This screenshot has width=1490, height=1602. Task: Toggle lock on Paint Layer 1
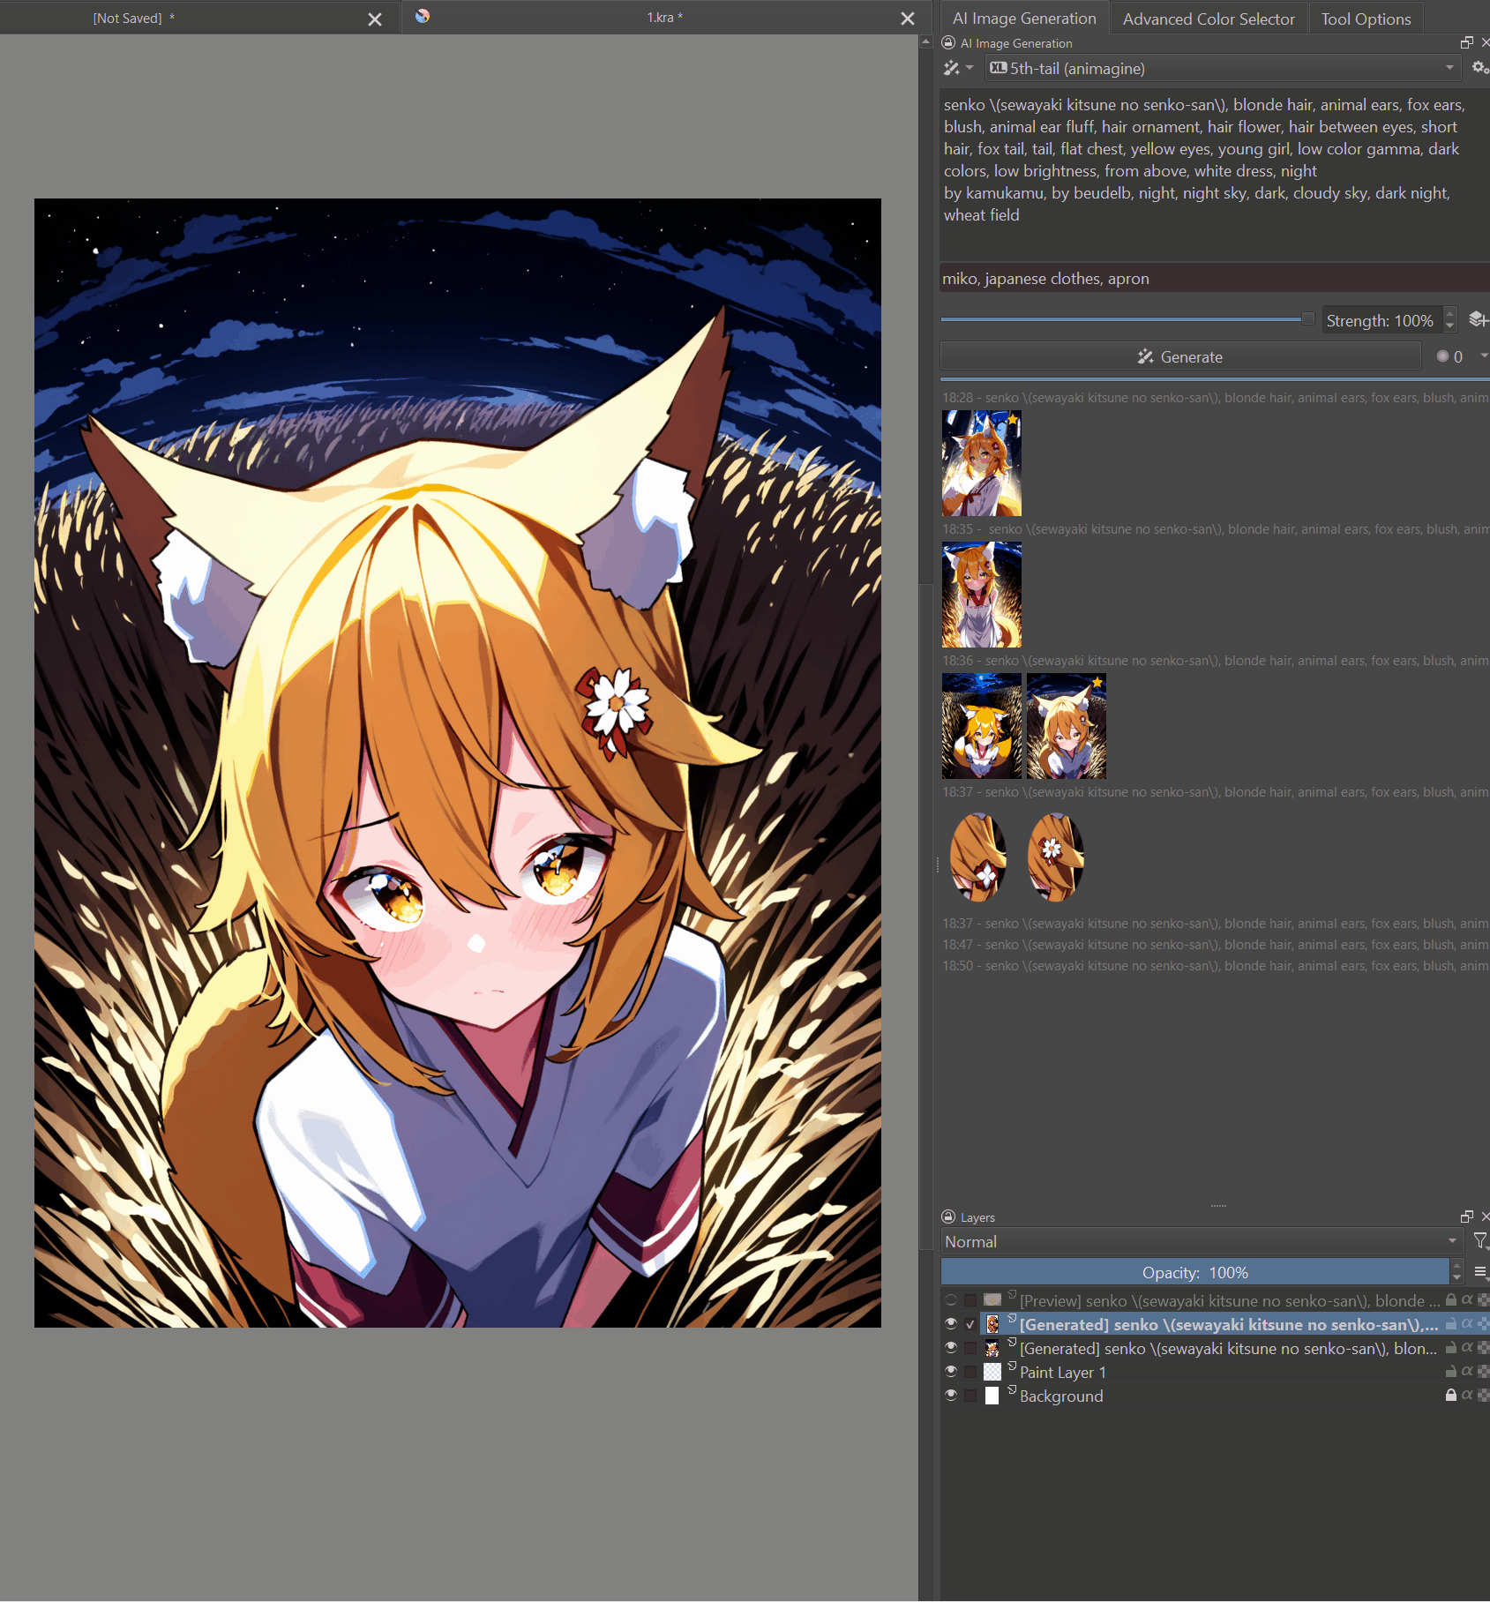[1450, 1371]
